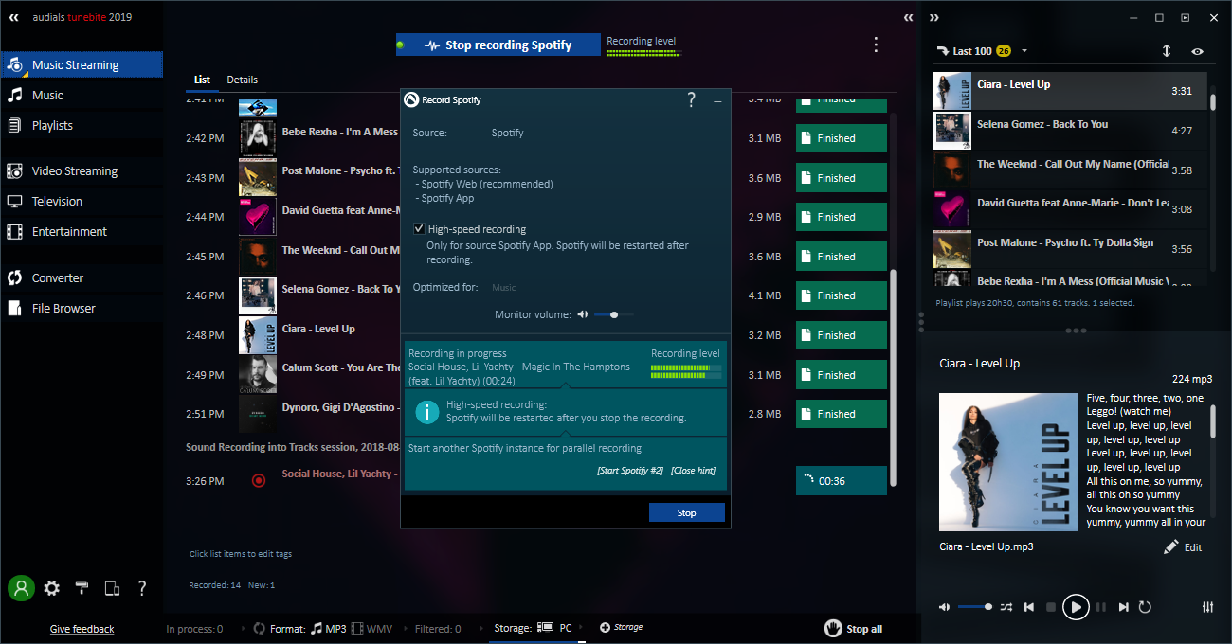
Task: Click the high-speed recording info icon
Action: coord(427,412)
